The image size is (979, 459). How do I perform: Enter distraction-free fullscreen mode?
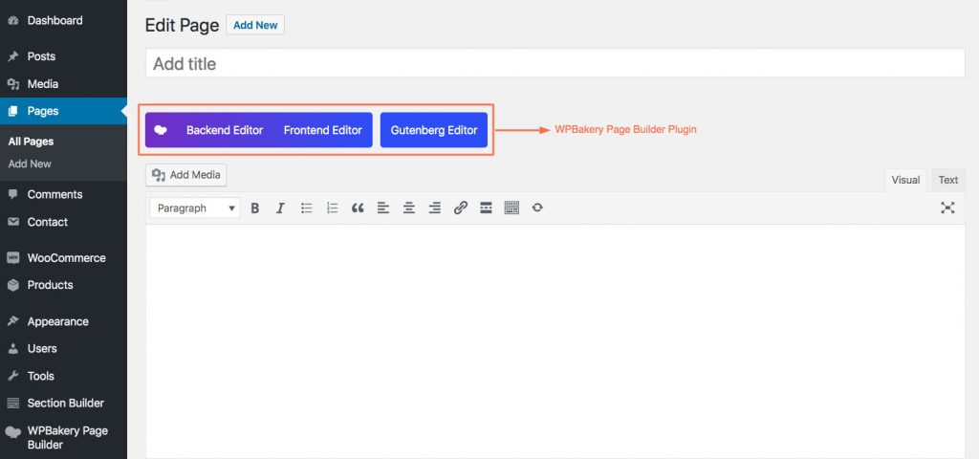[947, 208]
